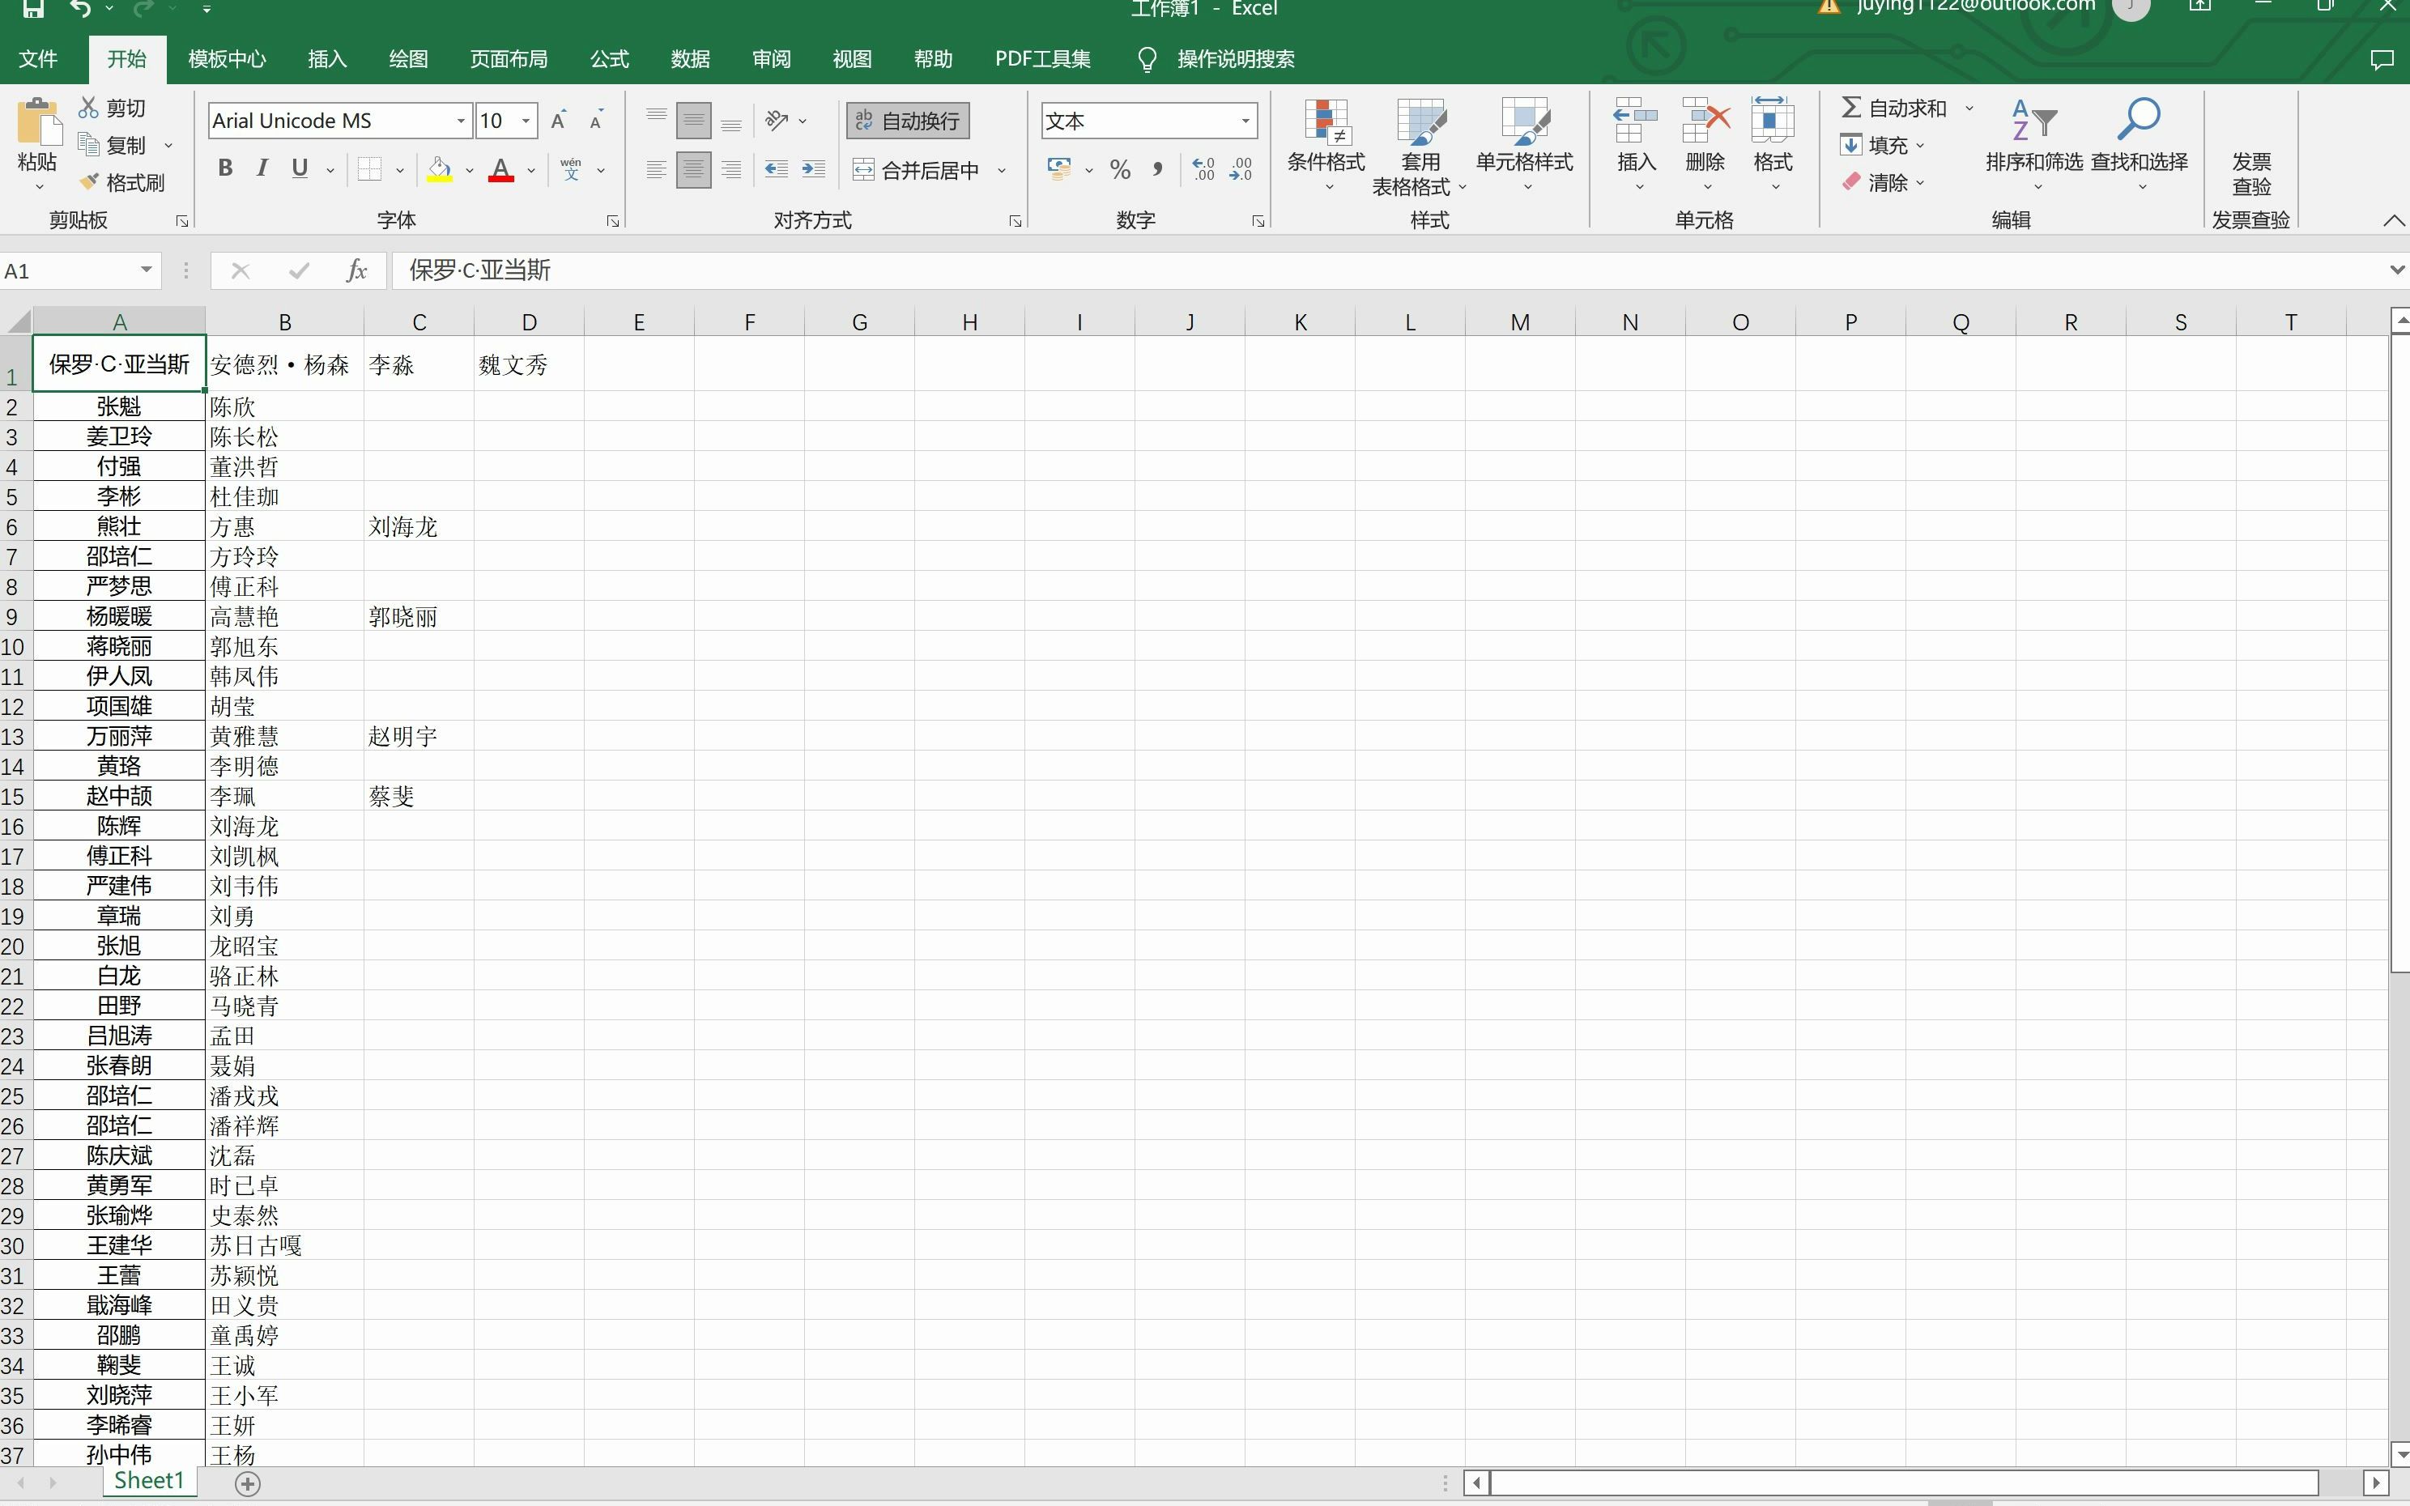This screenshot has height=1506, width=2410.
Task: Expand the AutoSum (自动求和) dropdown arrow
Action: 1969,108
